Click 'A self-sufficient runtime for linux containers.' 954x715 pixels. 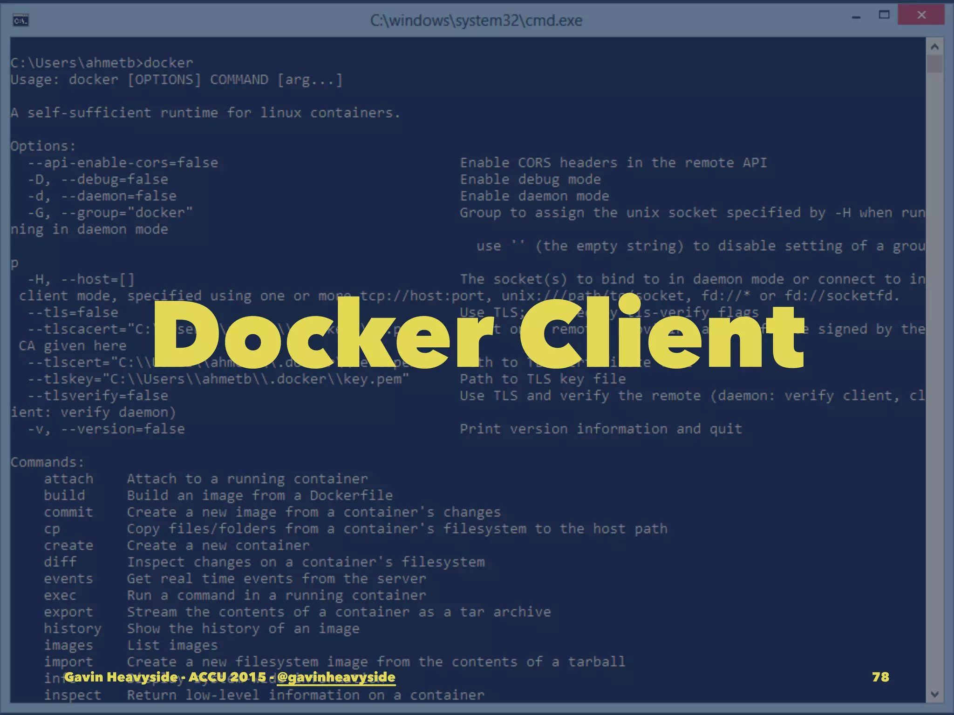pos(205,113)
